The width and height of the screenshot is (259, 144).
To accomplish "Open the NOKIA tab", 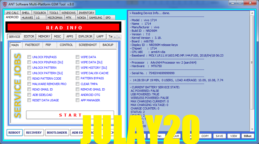I will (81, 18).
